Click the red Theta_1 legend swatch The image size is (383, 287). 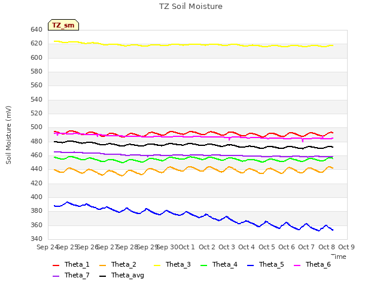pos(56,265)
